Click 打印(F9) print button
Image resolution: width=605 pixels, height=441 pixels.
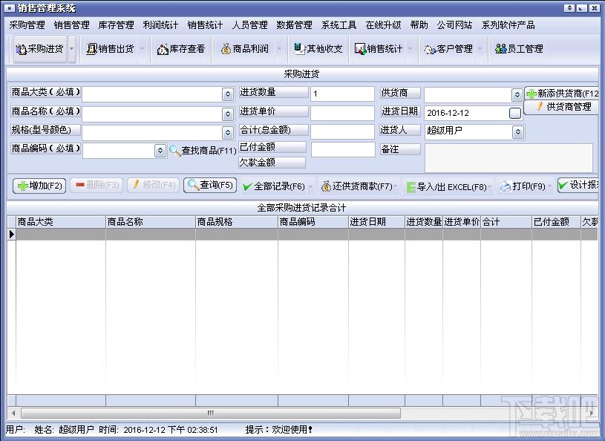coord(523,187)
